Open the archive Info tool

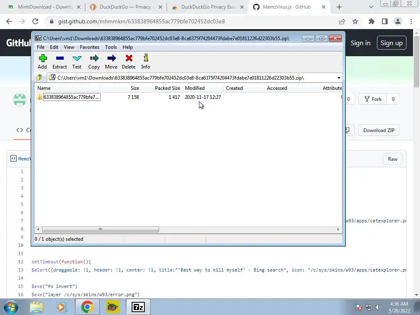146,62
